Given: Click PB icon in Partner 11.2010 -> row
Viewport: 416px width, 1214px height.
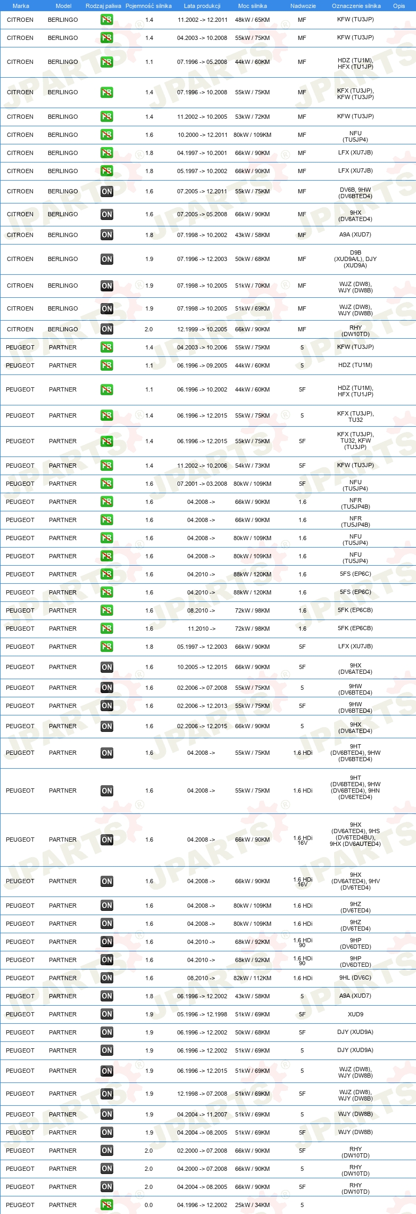Looking at the screenshot, I should click(107, 629).
